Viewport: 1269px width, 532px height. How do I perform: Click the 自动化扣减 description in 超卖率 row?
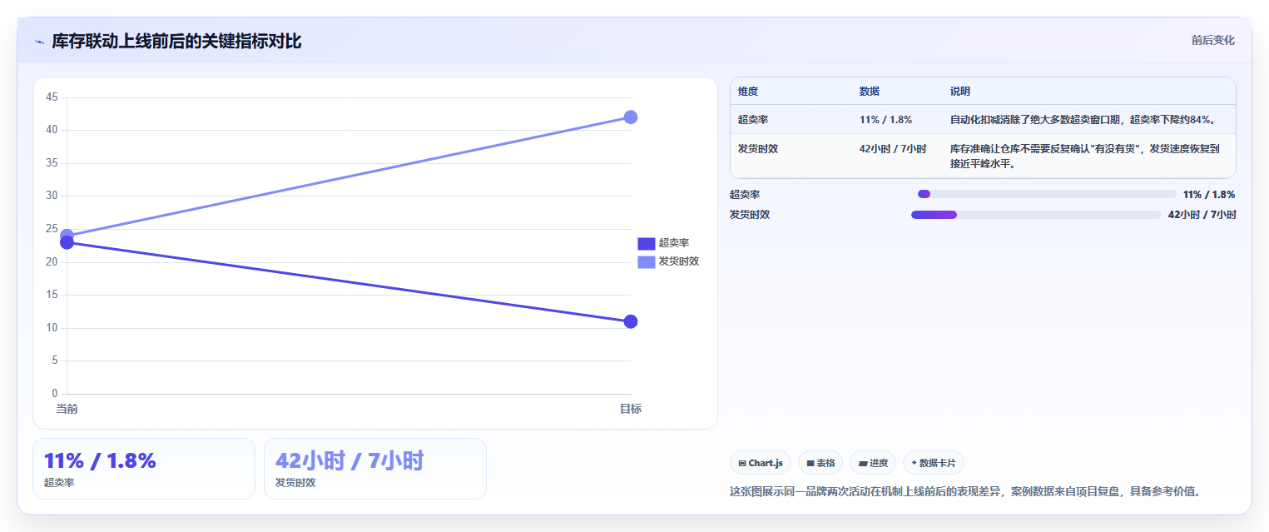1084,120
